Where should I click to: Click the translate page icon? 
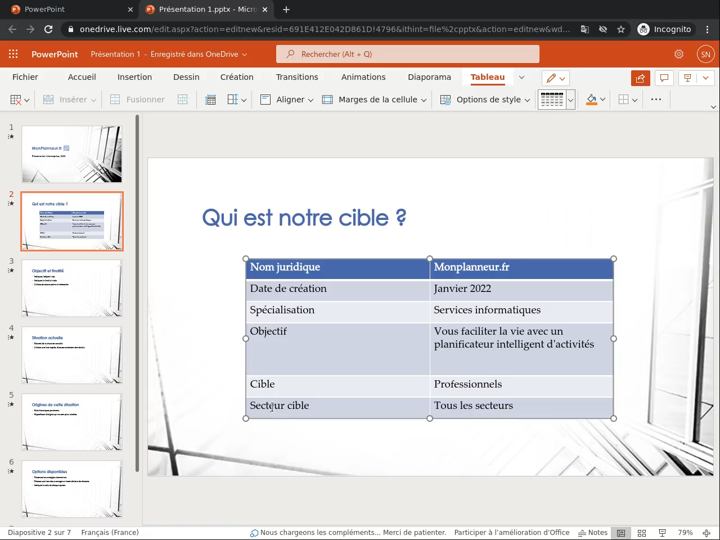[x=585, y=29]
